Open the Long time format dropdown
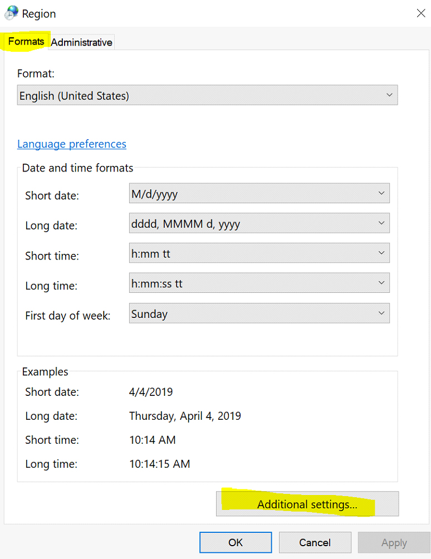The image size is (431, 559). (259, 283)
